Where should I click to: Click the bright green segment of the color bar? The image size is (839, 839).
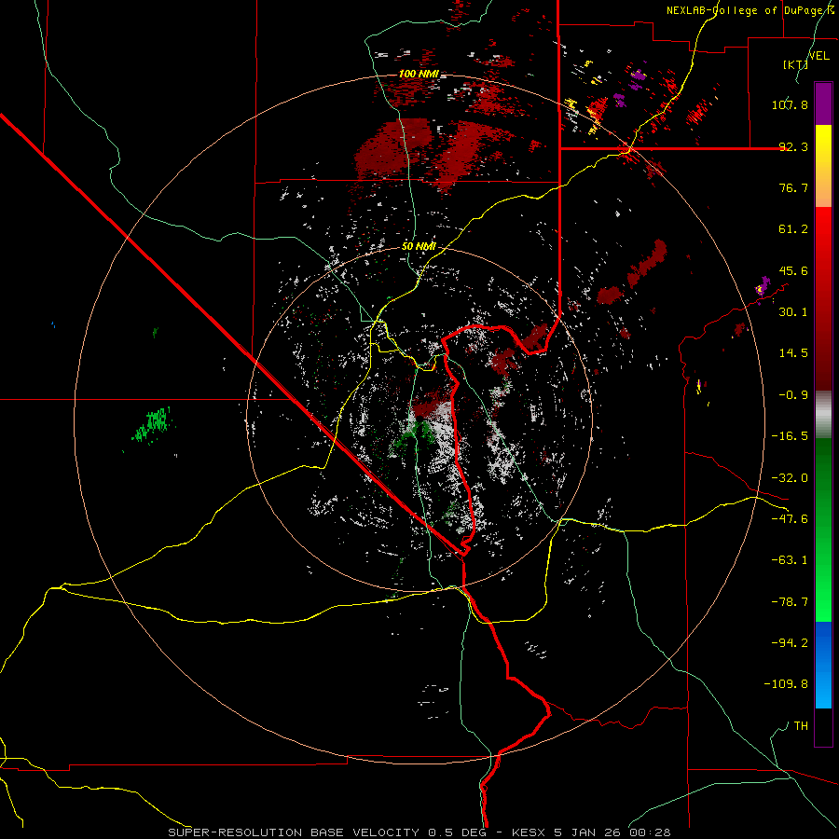[x=823, y=530]
